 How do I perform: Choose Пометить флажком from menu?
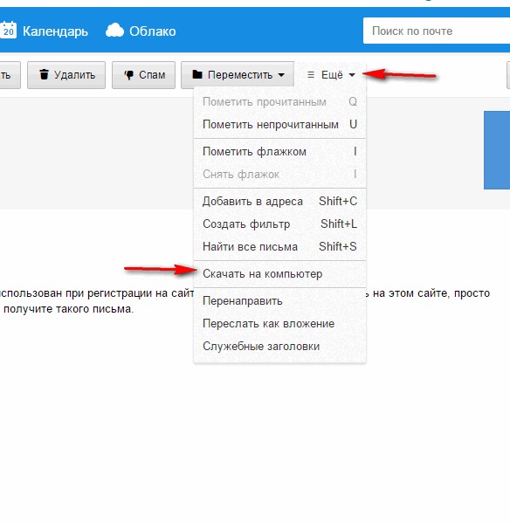tap(279, 152)
